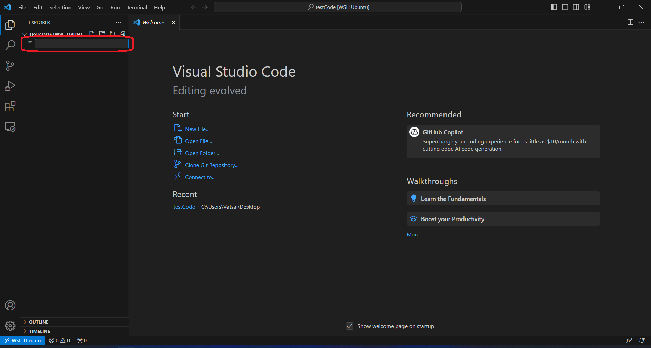This screenshot has width=651, height=348.
Task: Expand the TIMELINE section
Action: click(x=39, y=331)
